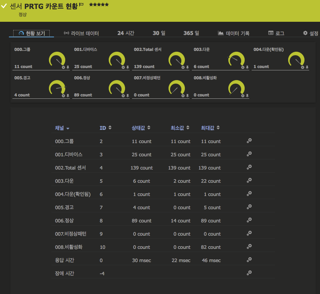Select 006.정상 channel name in table
The image size is (320, 294).
click(64, 220)
